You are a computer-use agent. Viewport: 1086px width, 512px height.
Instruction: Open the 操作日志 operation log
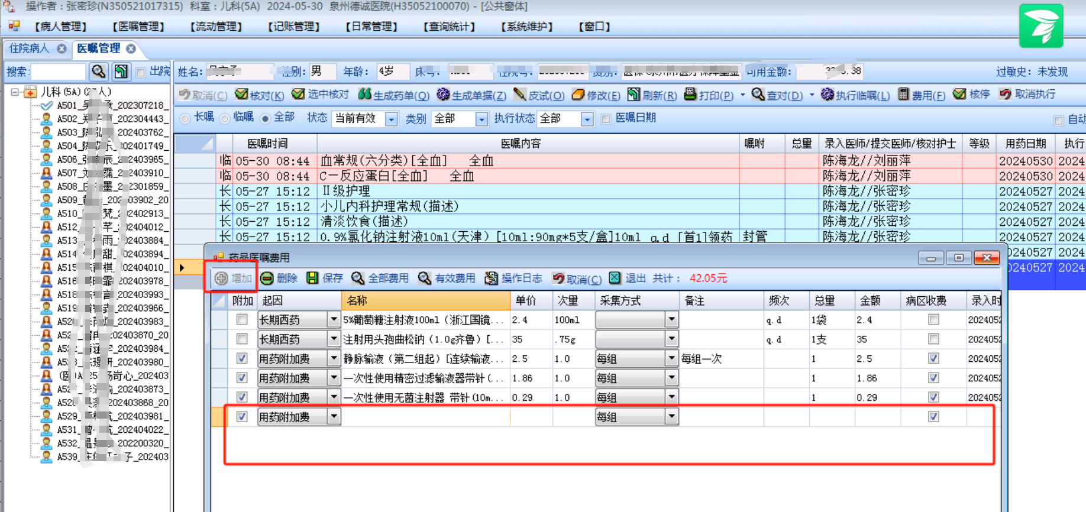tap(513, 278)
